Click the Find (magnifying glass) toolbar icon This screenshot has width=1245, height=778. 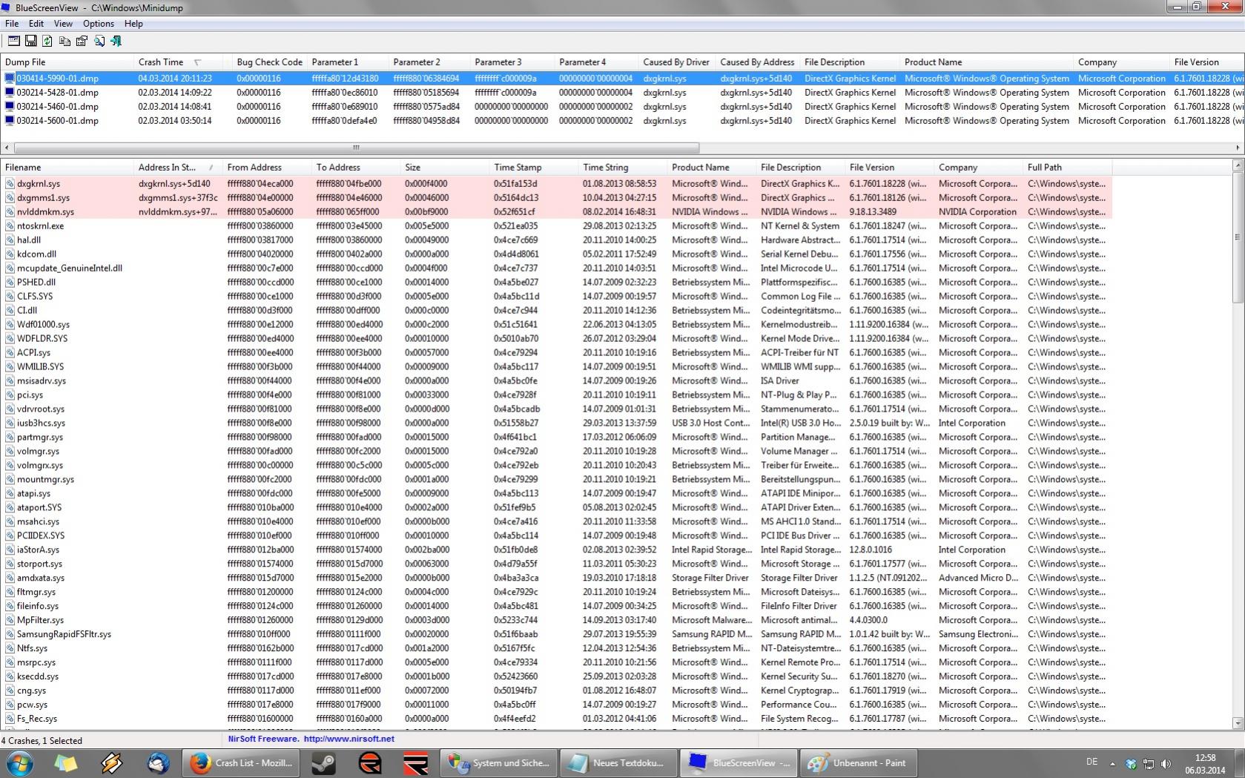tap(99, 41)
